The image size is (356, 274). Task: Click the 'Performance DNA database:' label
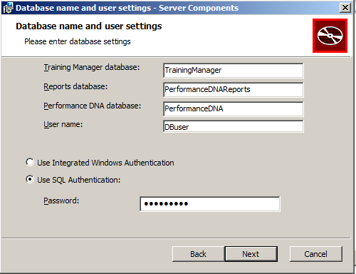point(92,106)
